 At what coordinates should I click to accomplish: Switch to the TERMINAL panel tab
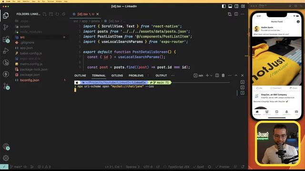pos(99,76)
